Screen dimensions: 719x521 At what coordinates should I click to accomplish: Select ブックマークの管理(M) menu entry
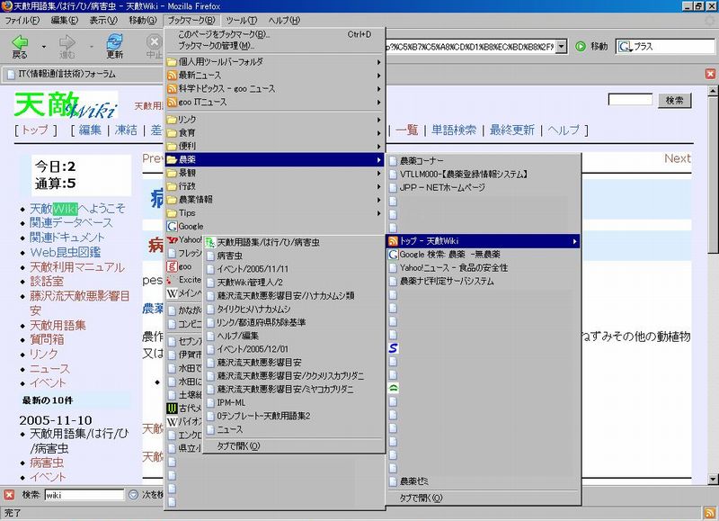216,45
